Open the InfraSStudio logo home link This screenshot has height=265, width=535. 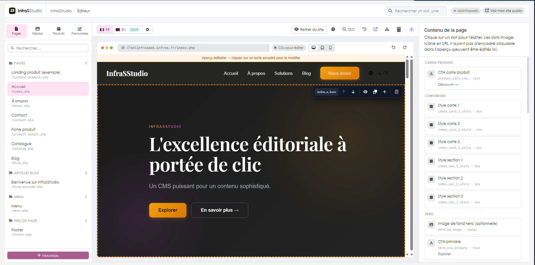pyautogui.click(x=25, y=11)
